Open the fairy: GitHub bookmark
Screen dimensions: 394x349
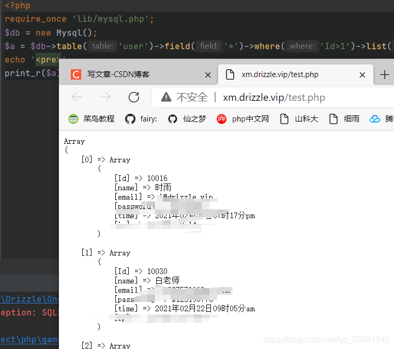coord(141,118)
